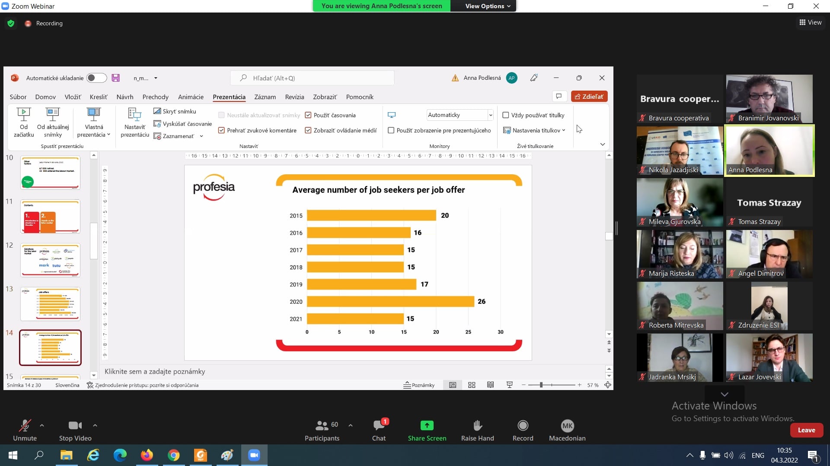Show more participants with down chevron
Viewport: 830px width, 466px height.
pyautogui.click(x=725, y=394)
